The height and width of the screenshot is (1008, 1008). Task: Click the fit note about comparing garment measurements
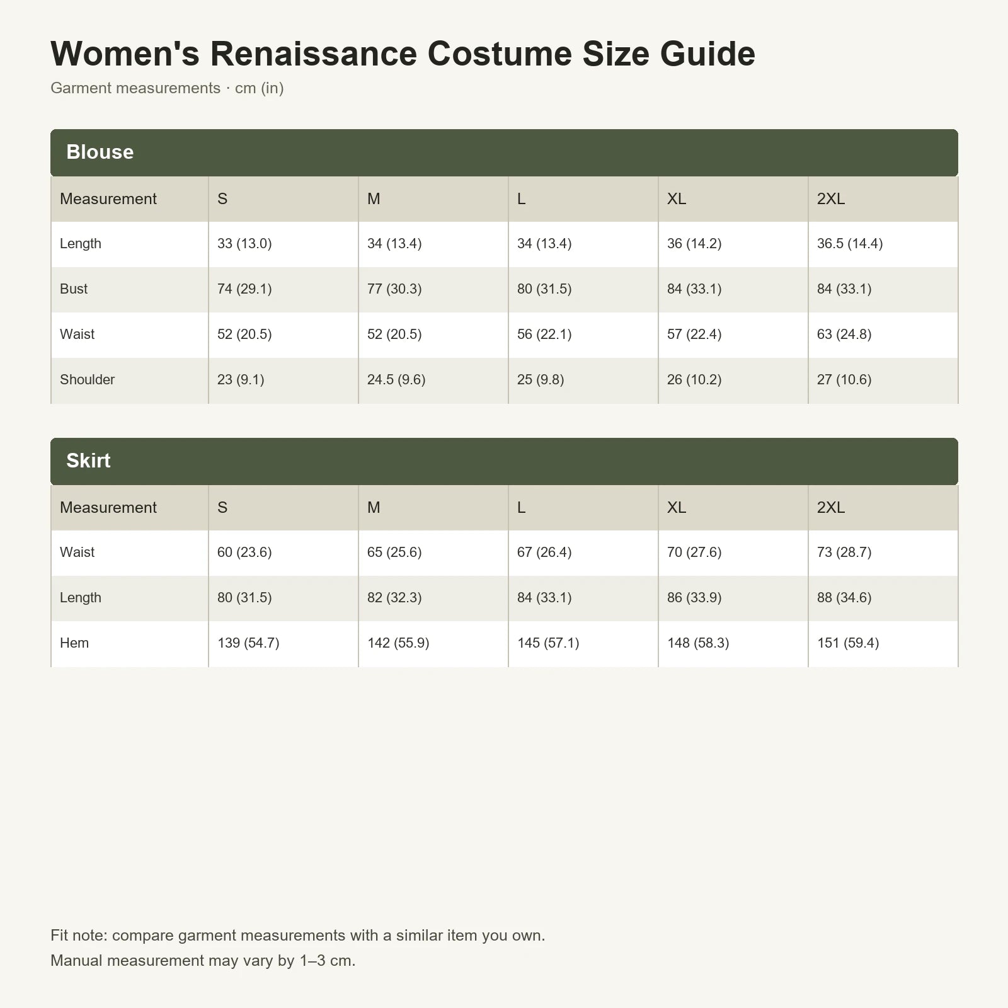[298, 936]
